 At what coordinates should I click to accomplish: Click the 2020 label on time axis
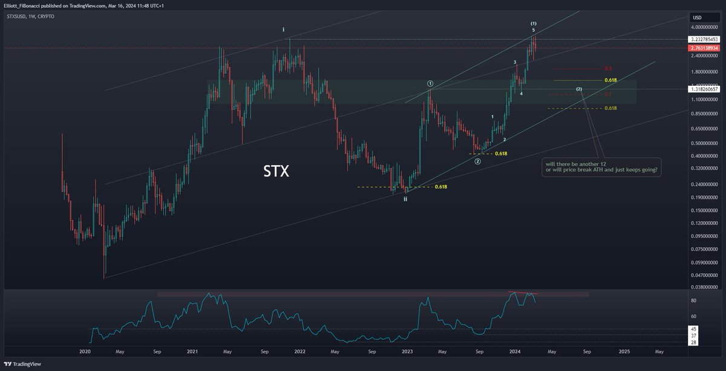tap(85, 350)
